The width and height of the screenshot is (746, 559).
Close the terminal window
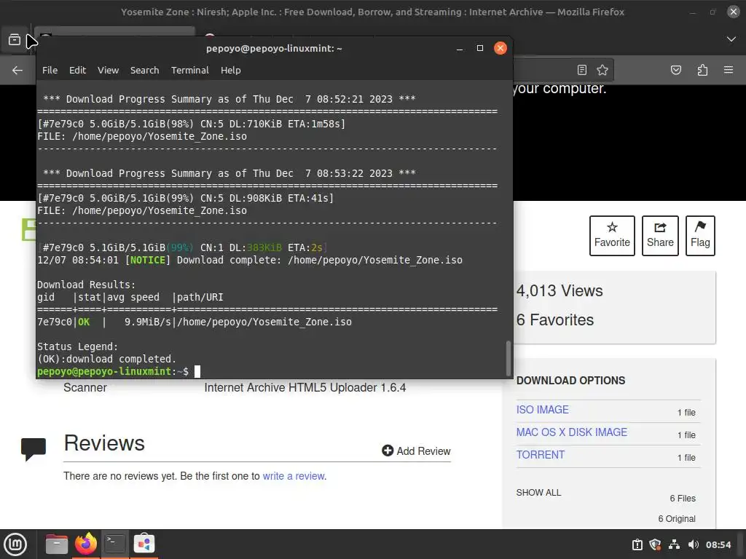[x=500, y=48]
